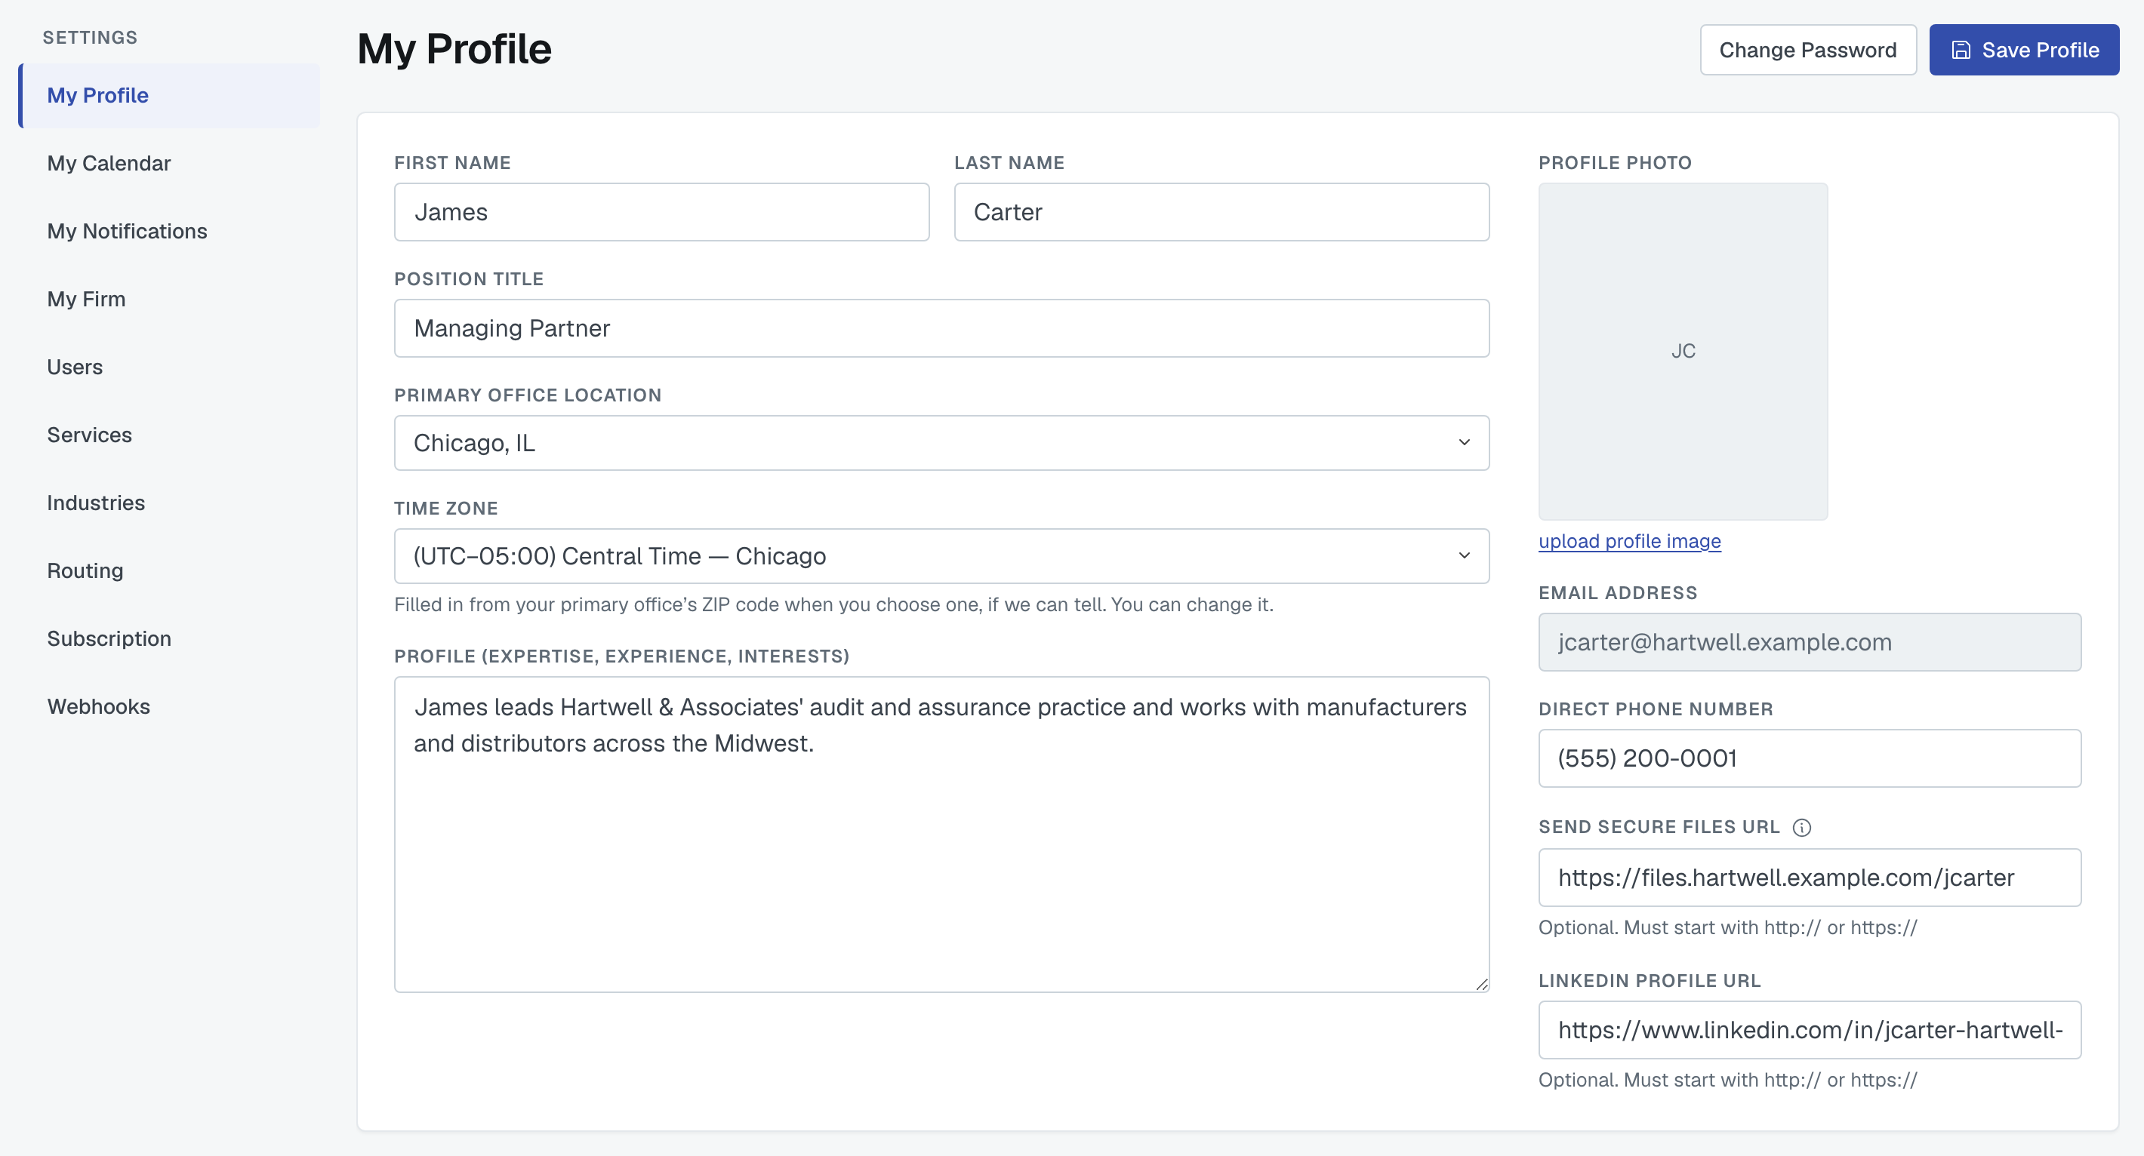Open My Profile in the settings sidebar
The width and height of the screenshot is (2144, 1156).
click(169, 96)
